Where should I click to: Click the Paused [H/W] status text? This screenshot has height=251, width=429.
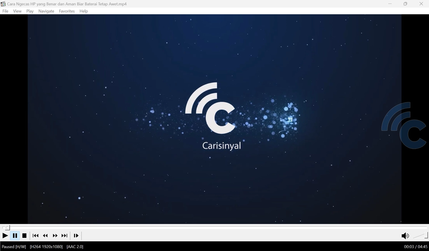(14, 247)
